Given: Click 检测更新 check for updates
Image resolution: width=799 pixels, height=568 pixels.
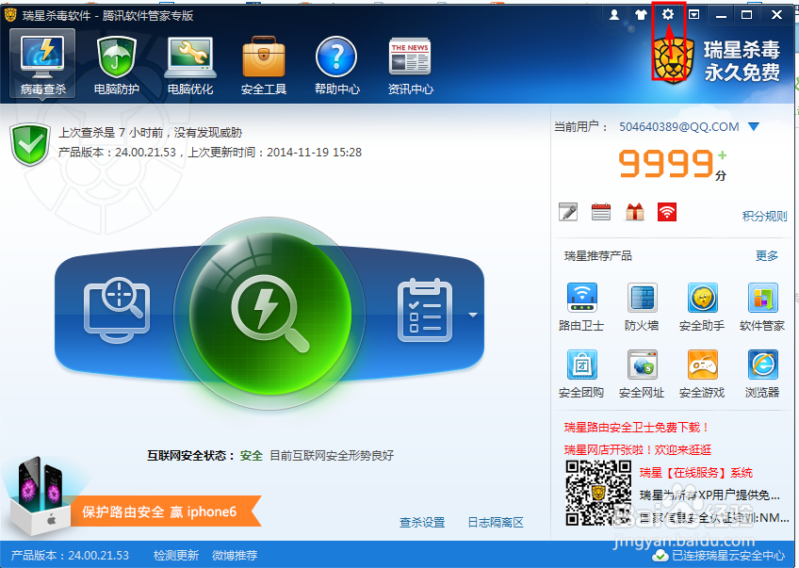Looking at the screenshot, I should click(x=176, y=555).
